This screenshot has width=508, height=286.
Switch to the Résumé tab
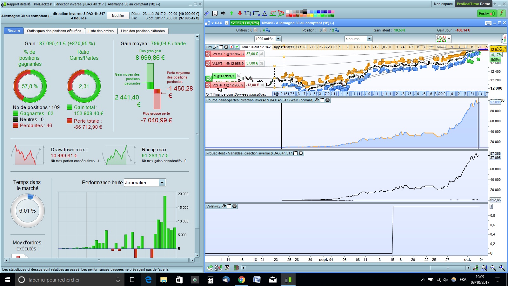[14, 31]
